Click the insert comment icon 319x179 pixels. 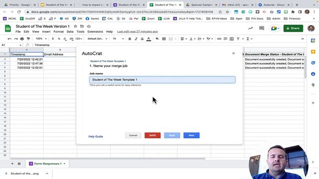click(225, 39)
